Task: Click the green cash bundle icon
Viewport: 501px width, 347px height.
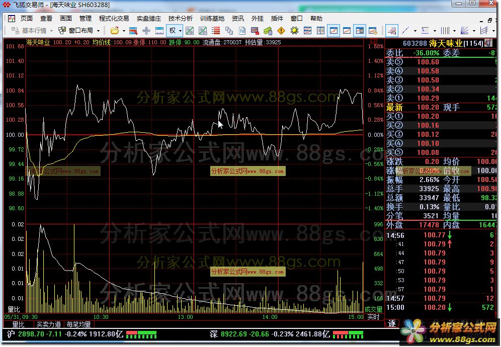Action: 268,31
